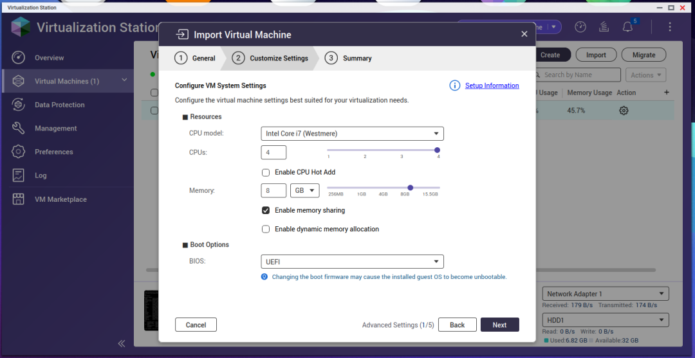The image size is (695, 358).
Task: Close the Import Virtual Machine dialog
Action: tap(524, 34)
